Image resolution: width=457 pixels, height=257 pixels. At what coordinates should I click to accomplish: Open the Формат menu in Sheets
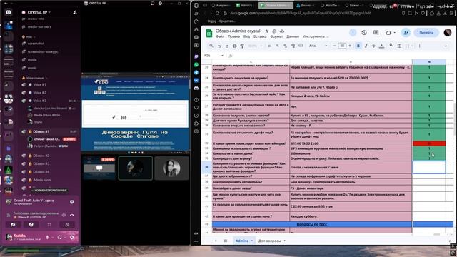276,36
